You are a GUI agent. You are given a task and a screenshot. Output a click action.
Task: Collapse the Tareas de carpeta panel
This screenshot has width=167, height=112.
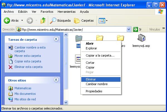pyautogui.click(x=56, y=39)
